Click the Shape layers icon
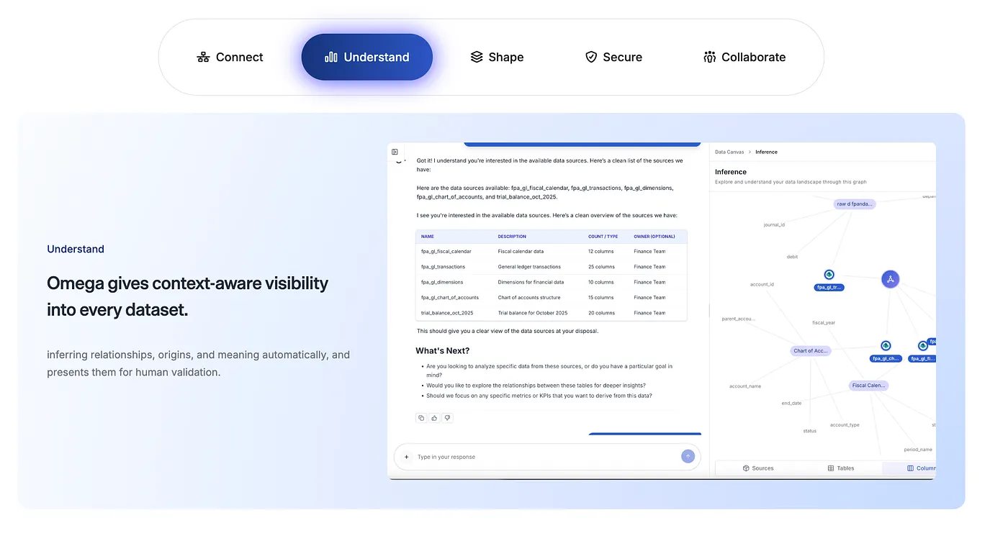Screen dimensions: 1008x533 click(x=477, y=58)
